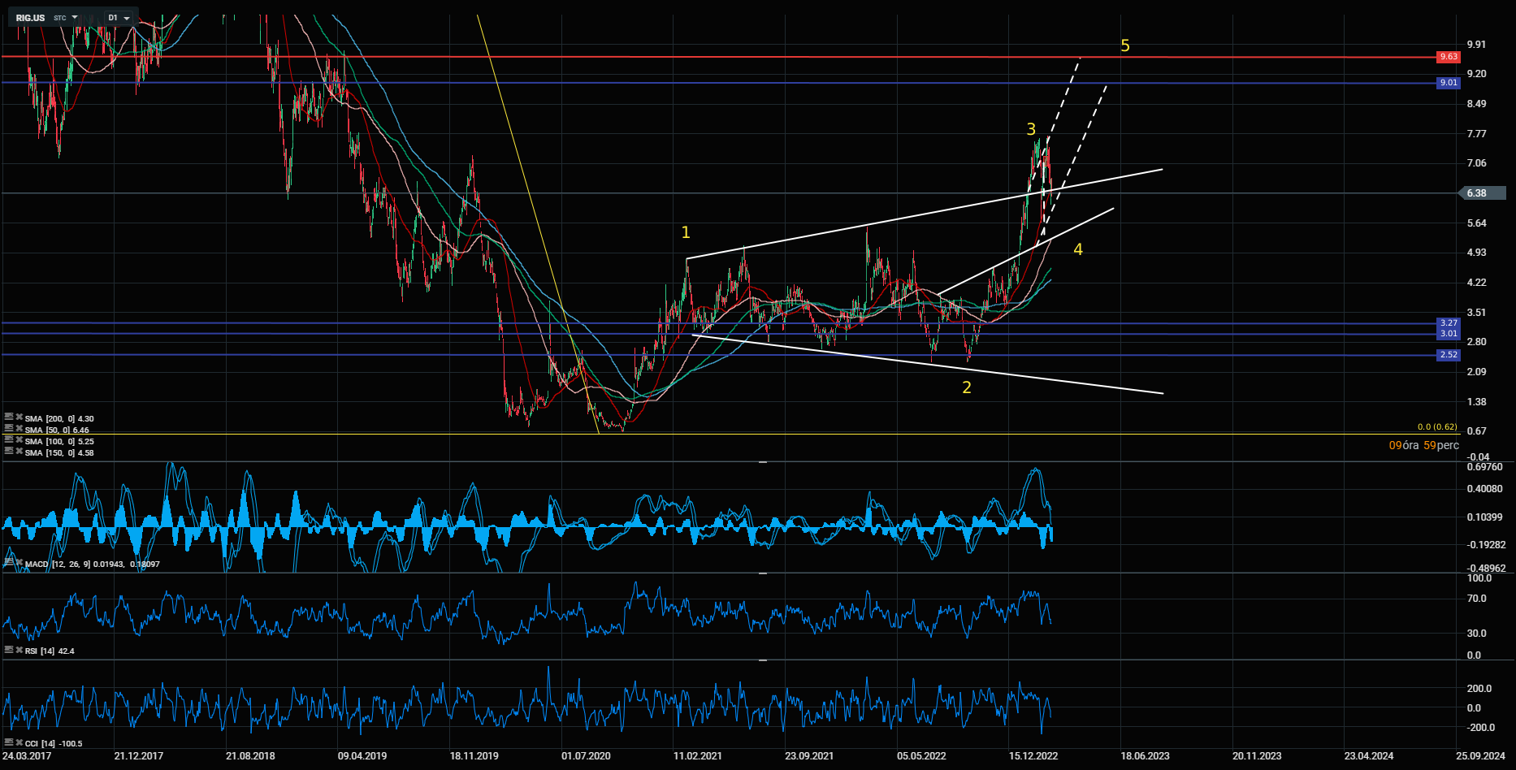1516x770 pixels.
Task: Remove the CCI indicator with X
Action: pyautogui.click(x=19, y=742)
